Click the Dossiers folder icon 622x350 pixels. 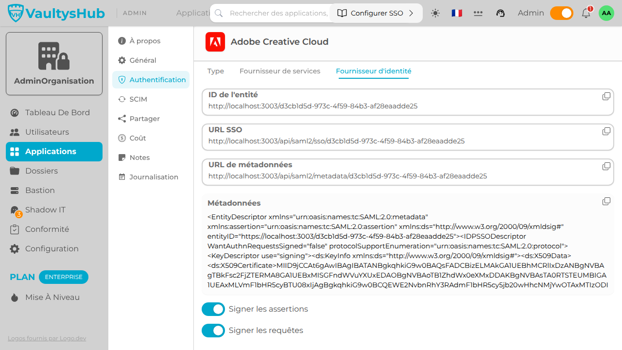(x=15, y=171)
